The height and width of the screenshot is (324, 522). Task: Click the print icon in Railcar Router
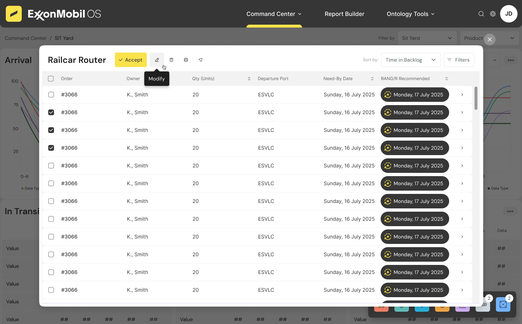186,60
